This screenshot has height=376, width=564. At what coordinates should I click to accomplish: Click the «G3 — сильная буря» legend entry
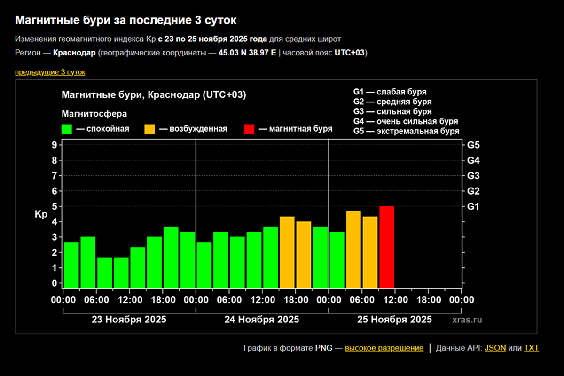(392, 111)
